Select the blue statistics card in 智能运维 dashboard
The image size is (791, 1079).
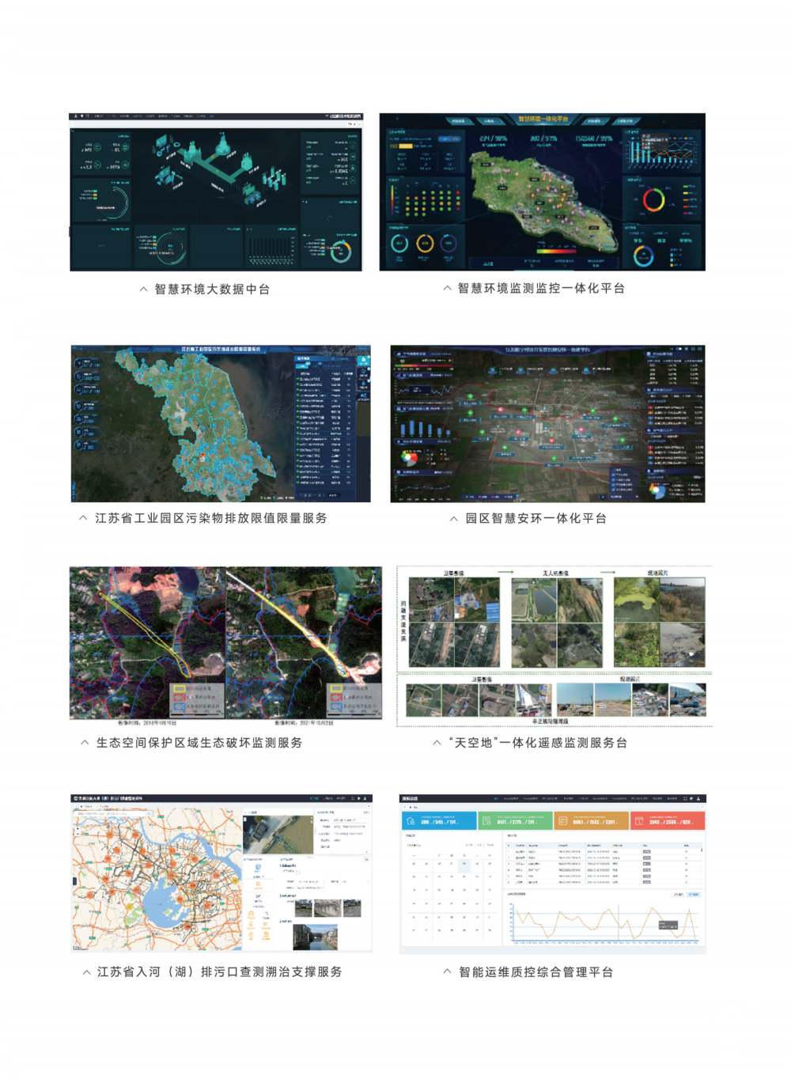click(438, 821)
